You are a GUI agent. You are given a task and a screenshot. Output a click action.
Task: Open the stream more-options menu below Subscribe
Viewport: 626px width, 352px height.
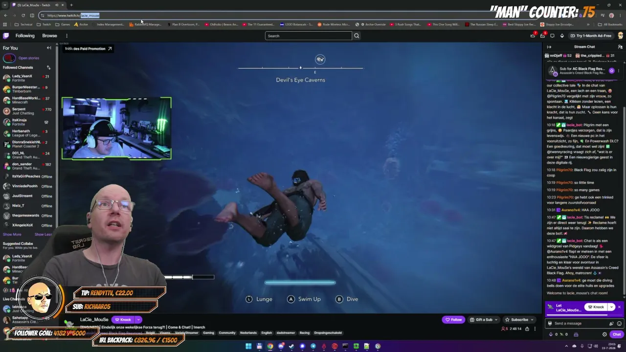(x=535, y=329)
